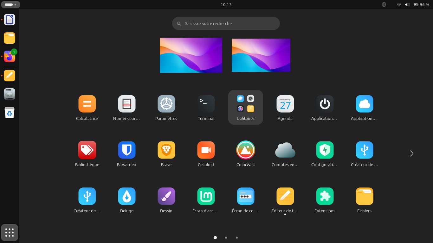Select the first active page indicator dot
The image size is (433, 243).
(x=215, y=238)
